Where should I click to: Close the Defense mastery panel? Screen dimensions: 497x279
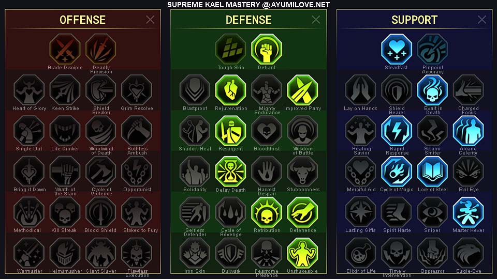(316, 20)
